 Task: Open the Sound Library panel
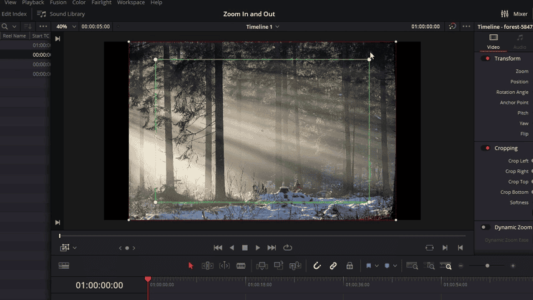click(61, 14)
